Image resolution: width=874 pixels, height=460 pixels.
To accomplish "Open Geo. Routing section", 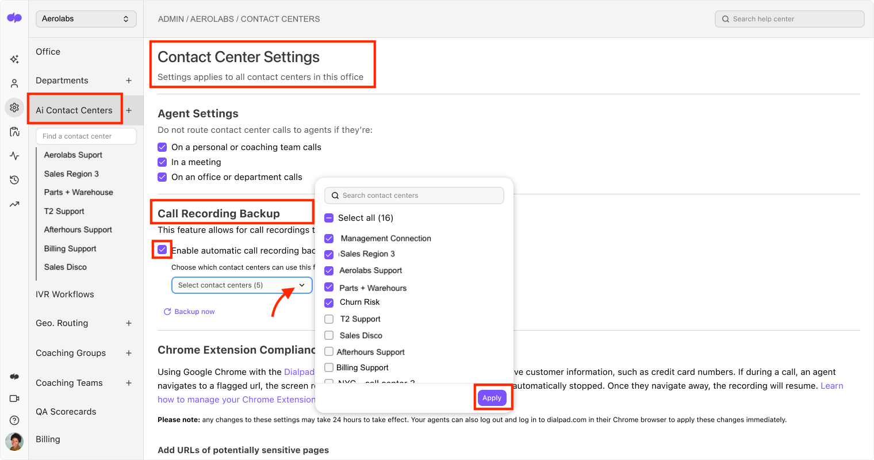I will (62, 323).
